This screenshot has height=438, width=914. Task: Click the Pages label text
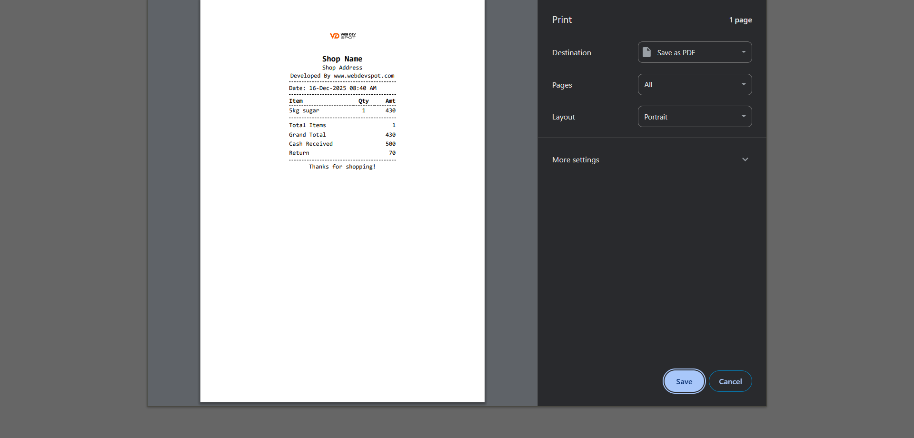[562, 85]
